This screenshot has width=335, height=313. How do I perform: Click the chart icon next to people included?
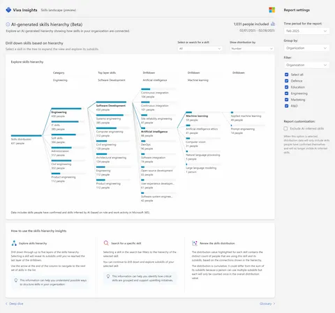click(273, 24)
